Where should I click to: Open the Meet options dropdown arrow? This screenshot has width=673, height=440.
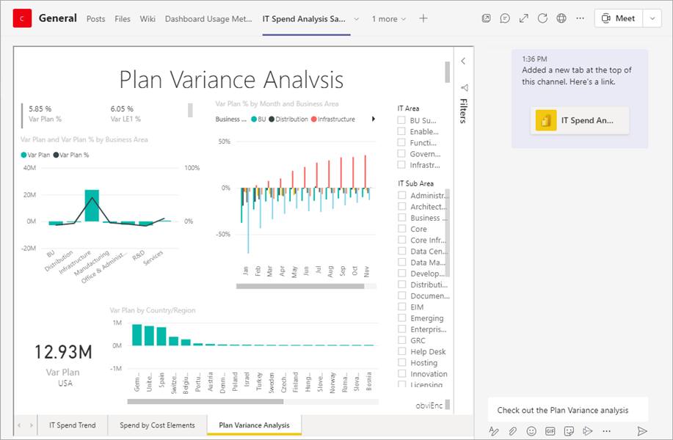tap(652, 18)
